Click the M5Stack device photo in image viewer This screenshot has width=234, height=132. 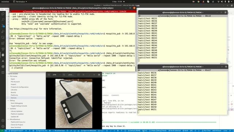[x=74, y=103]
